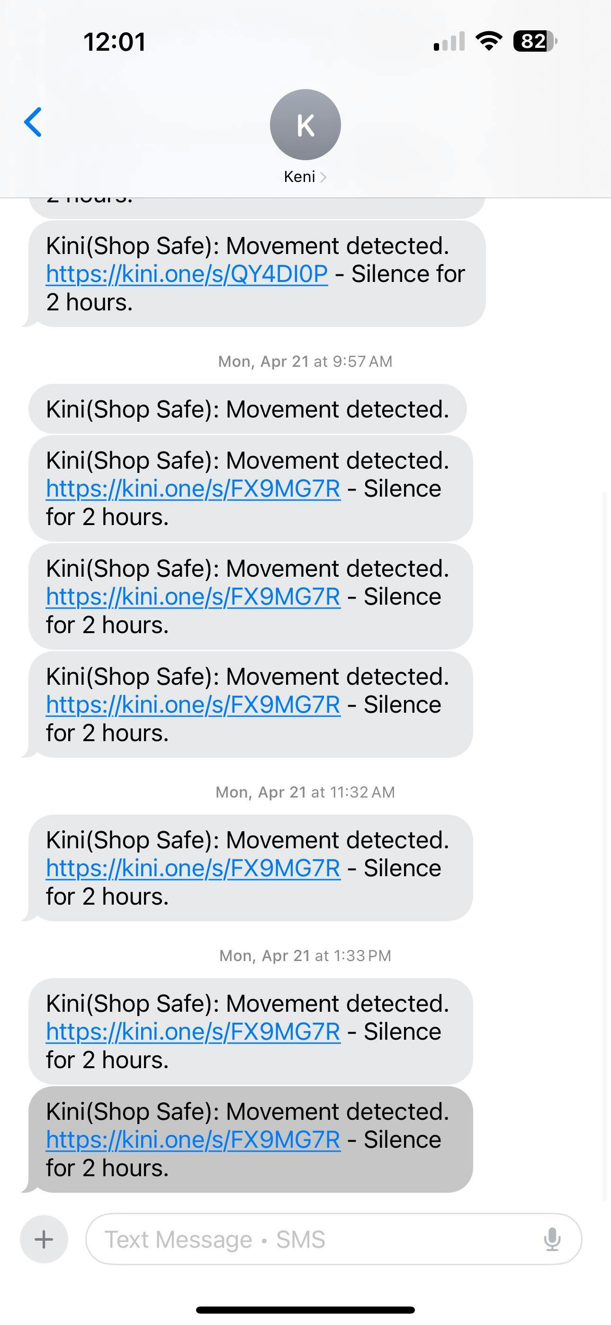611x1325 pixels.
Task: Open first FX9MG7R link after 9:57 AM
Action: [193, 489]
